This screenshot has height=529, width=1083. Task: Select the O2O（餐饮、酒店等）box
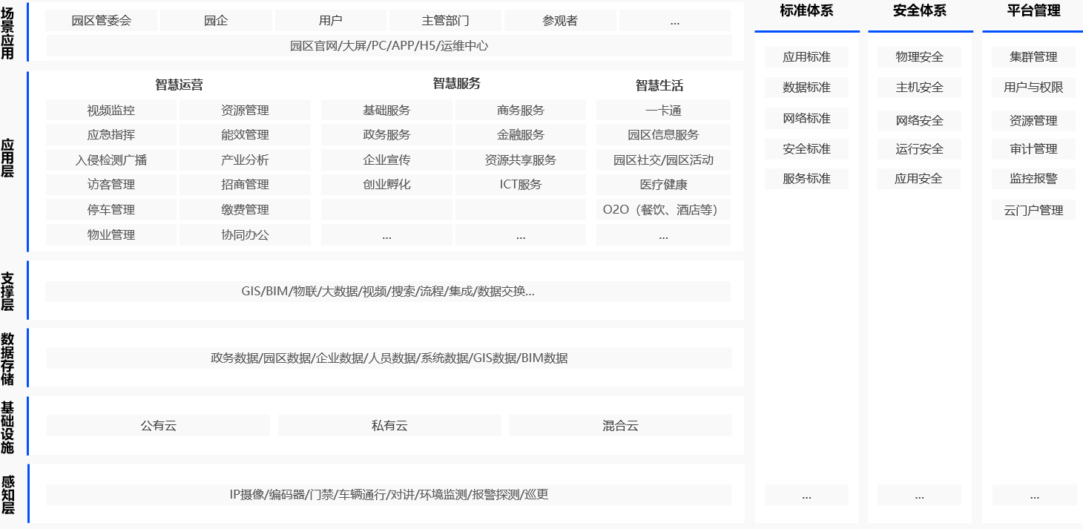(x=663, y=210)
